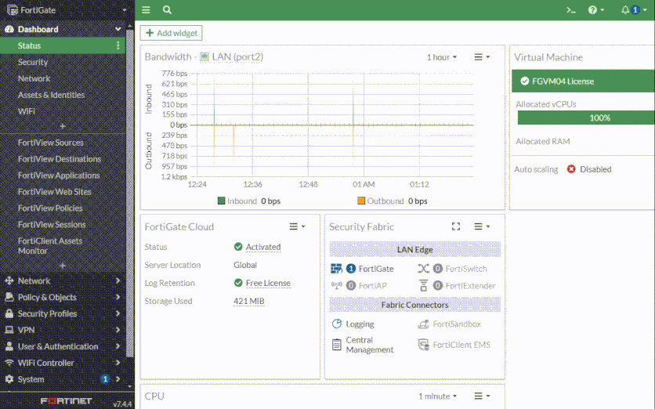Open the CLI console icon
Viewport: 655px width, 409px height.
pyautogui.click(x=571, y=10)
